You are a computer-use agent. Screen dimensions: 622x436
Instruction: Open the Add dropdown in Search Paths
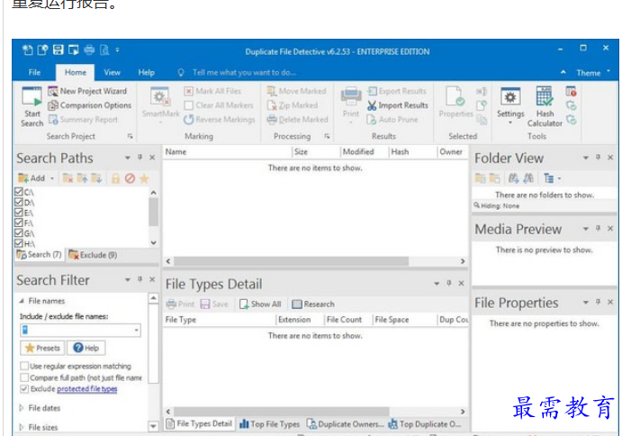[x=52, y=178]
